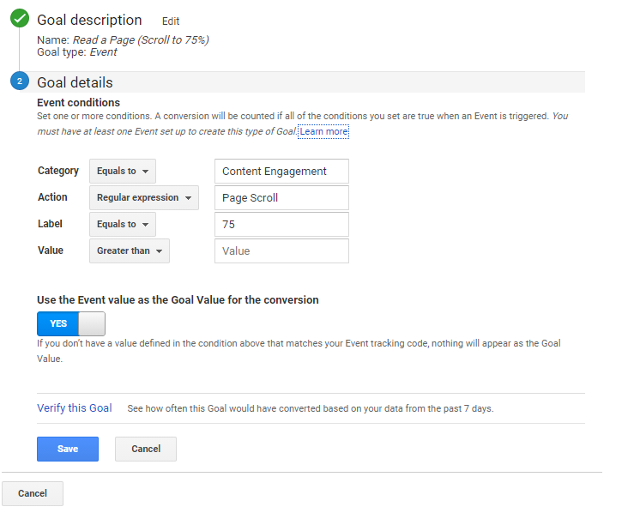Click the green checkmark step icon
The height and width of the screenshot is (525, 628).
point(19,19)
